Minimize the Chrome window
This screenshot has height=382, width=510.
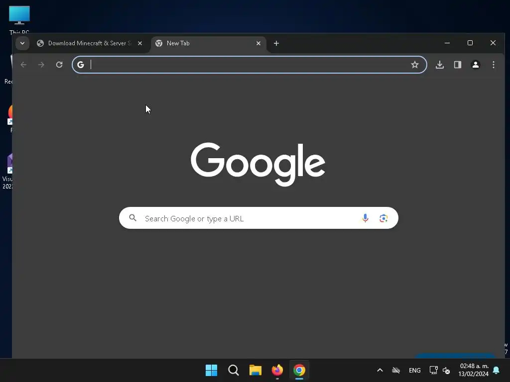pyautogui.click(x=447, y=43)
